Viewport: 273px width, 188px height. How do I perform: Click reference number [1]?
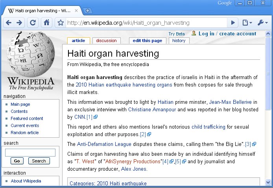pyautogui.click(x=89, y=117)
